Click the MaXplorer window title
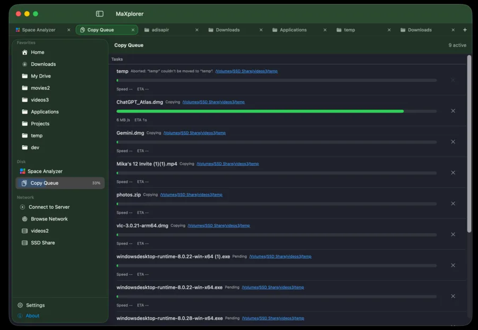Viewport: 478px width, 330px height. [130, 14]
